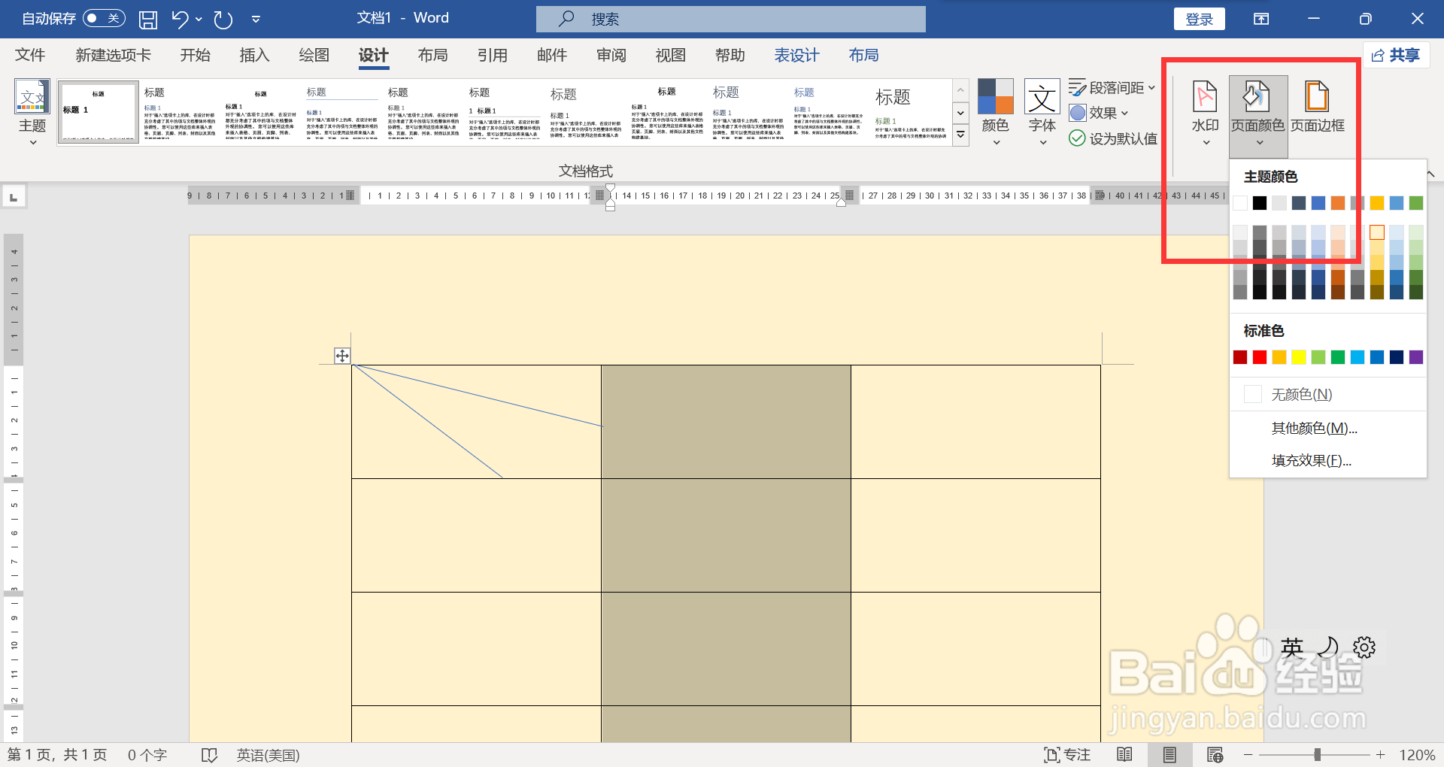Pick the standard dark blue swatch
Viewport: 1444px width, 767px height.
click(1397, 357)
